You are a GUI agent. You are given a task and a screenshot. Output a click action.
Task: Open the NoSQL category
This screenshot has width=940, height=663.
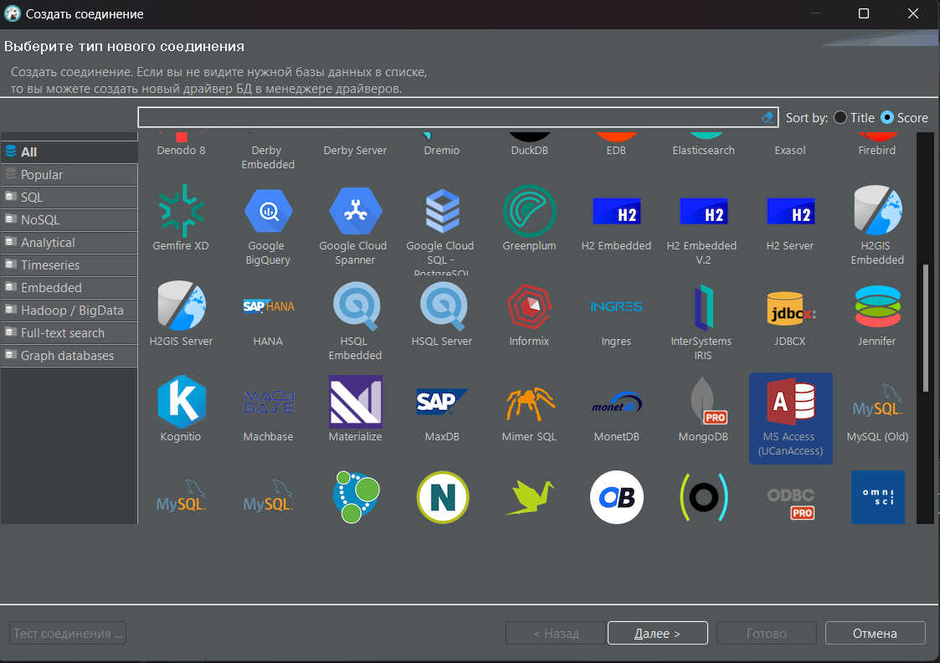click(x=69, y=220)
